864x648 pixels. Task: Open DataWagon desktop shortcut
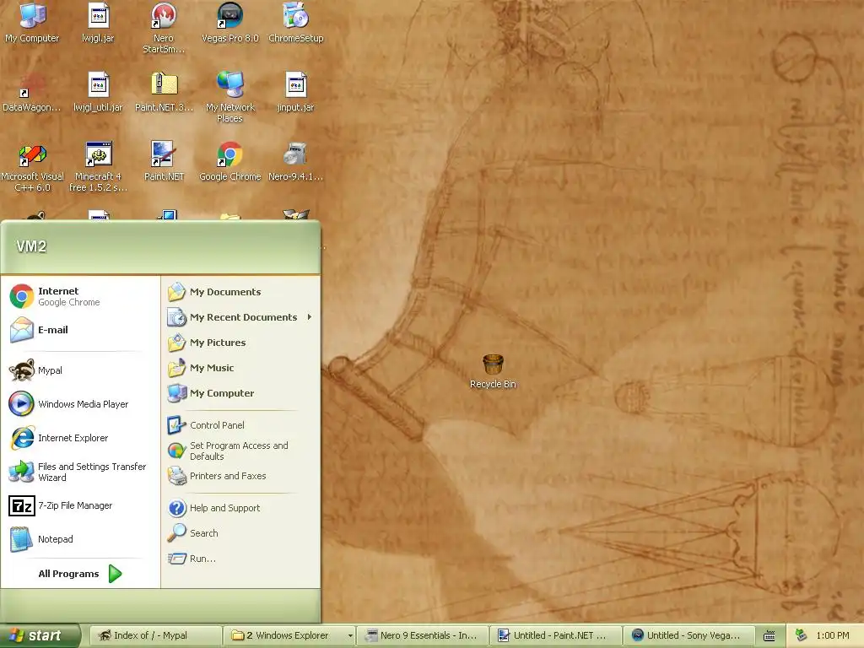32,92
